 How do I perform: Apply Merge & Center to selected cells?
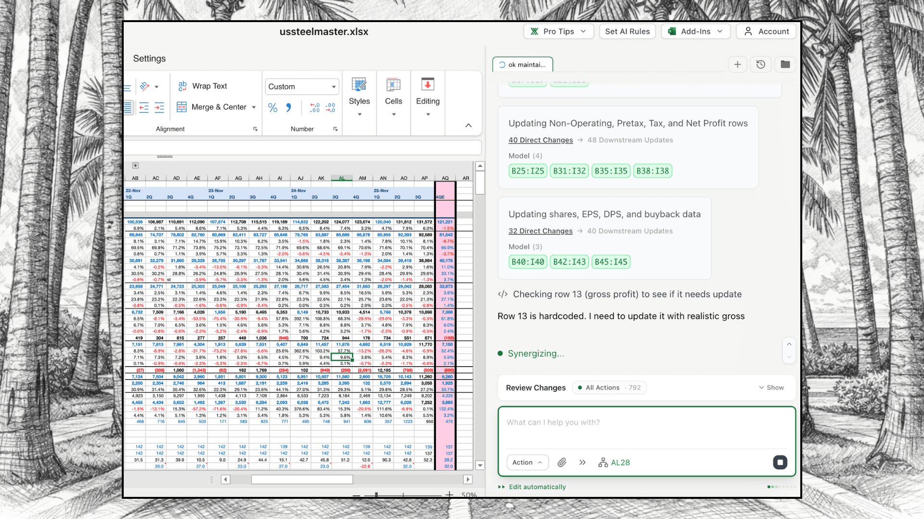[181, 107]
